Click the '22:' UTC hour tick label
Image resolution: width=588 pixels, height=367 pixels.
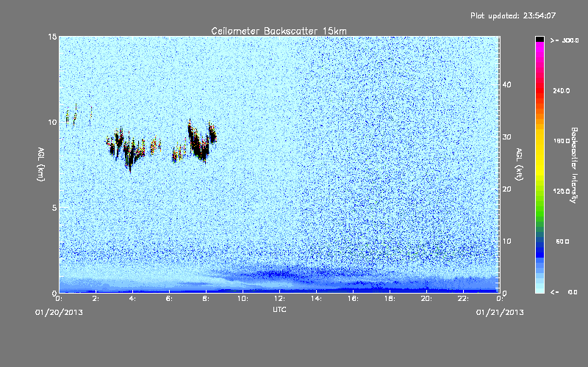[x=463, y=299]
